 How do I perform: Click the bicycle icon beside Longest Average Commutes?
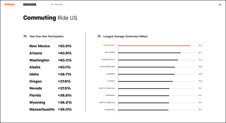(x=99, y=36)
